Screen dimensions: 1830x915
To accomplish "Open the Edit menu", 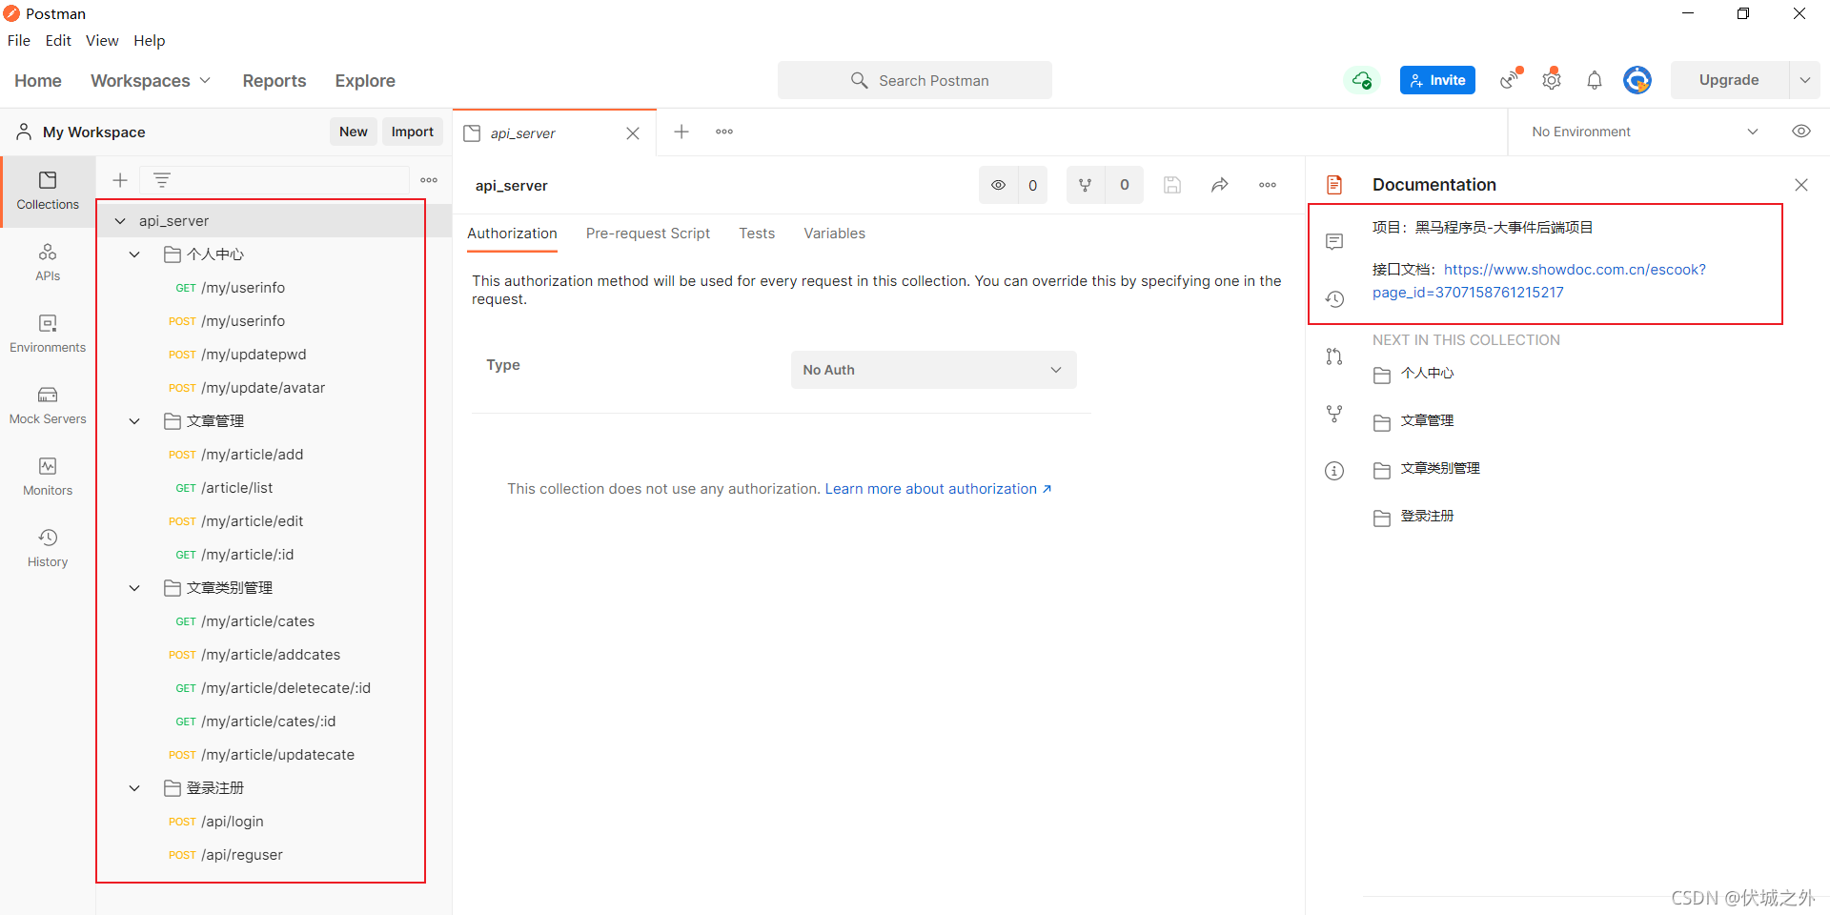I will click(x=58, y=40).
